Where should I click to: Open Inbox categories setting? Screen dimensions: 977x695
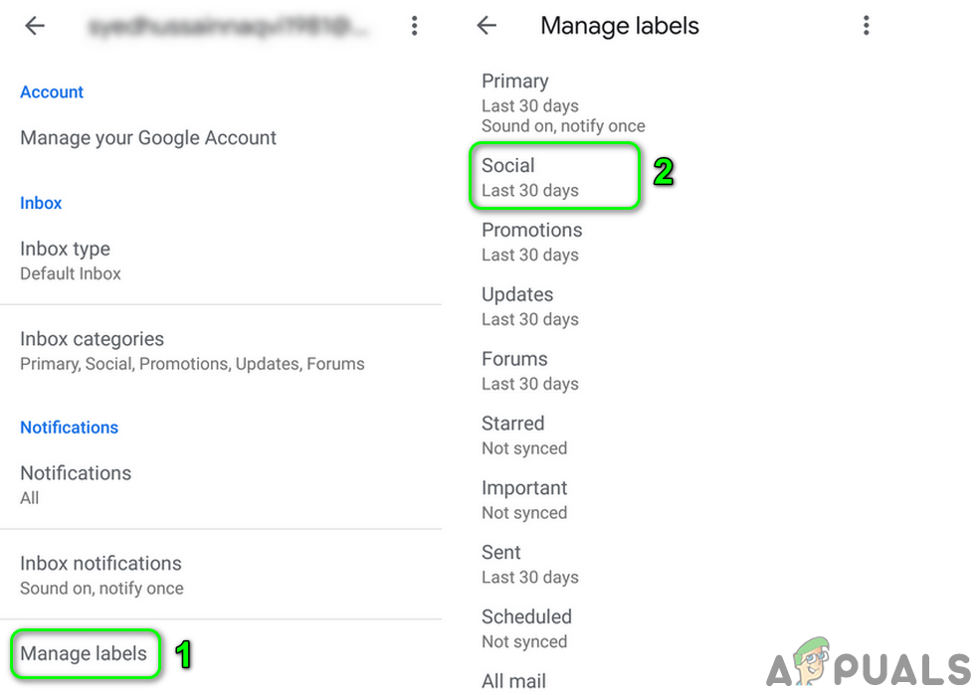[192, 351]
